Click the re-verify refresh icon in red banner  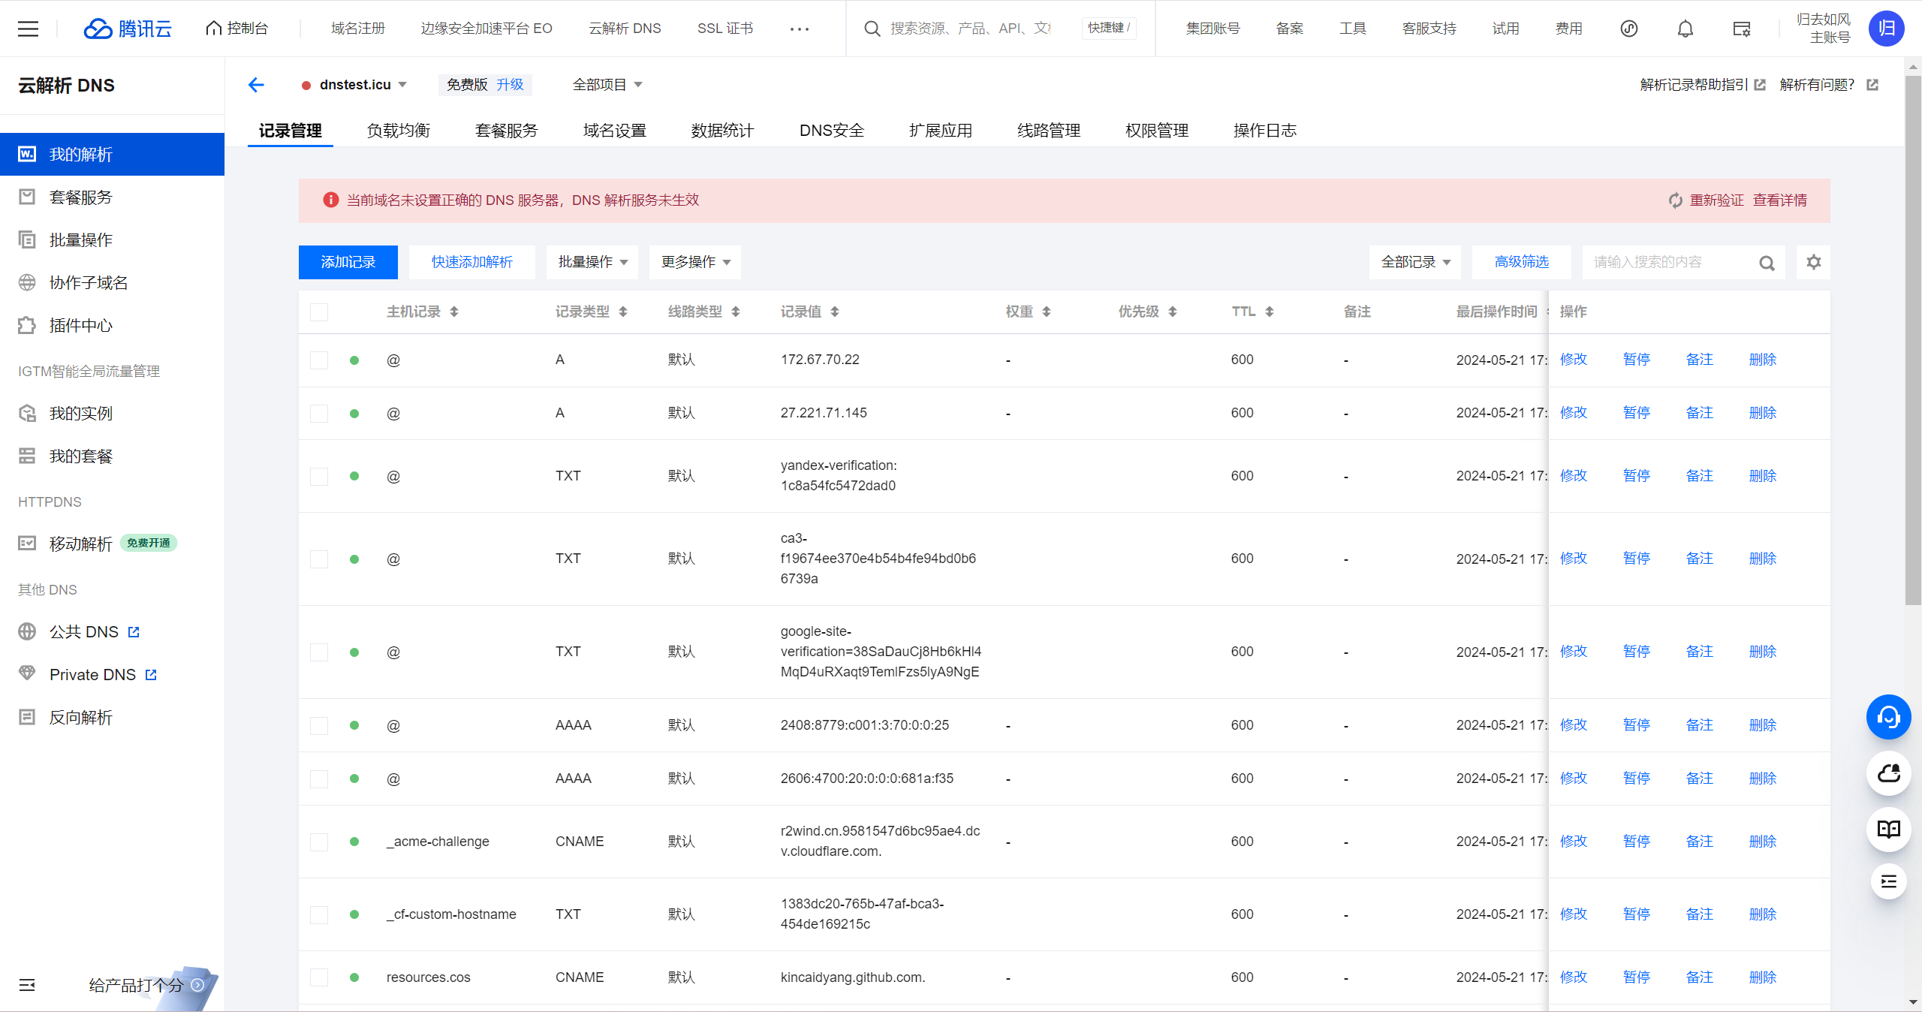[x=1675, y=200]
